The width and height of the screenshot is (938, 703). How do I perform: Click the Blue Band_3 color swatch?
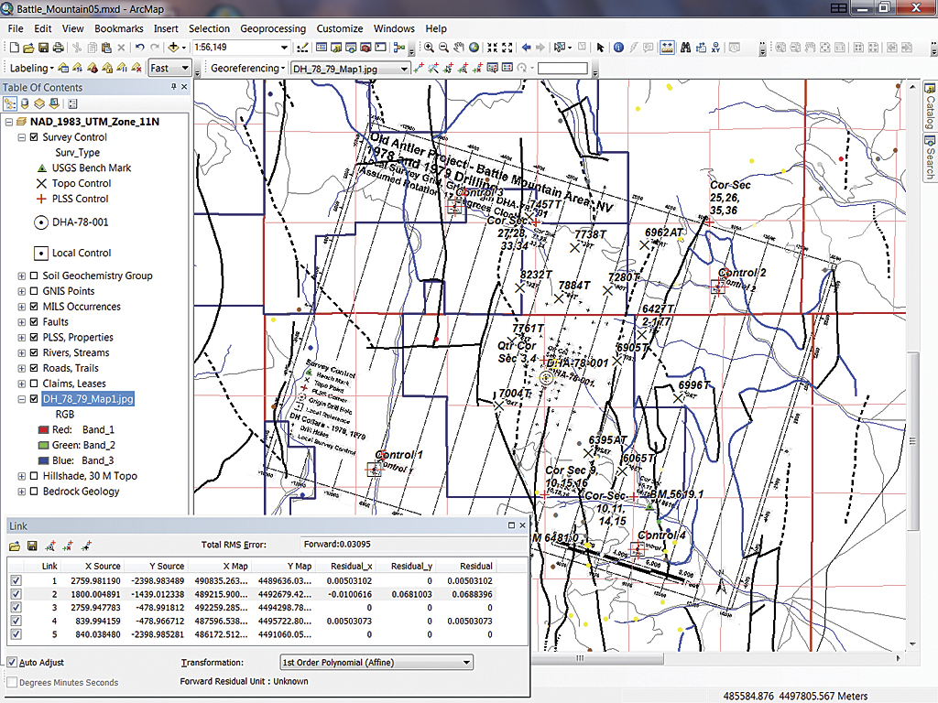pyautogui.click(x=43, y=461)
